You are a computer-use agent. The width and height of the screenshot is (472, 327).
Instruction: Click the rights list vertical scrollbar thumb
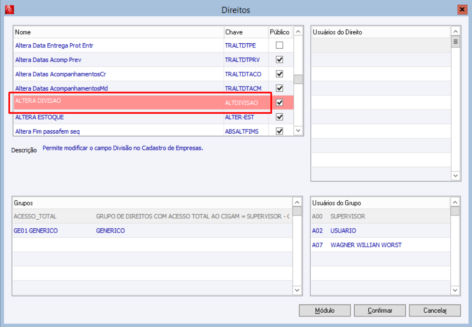298,79
